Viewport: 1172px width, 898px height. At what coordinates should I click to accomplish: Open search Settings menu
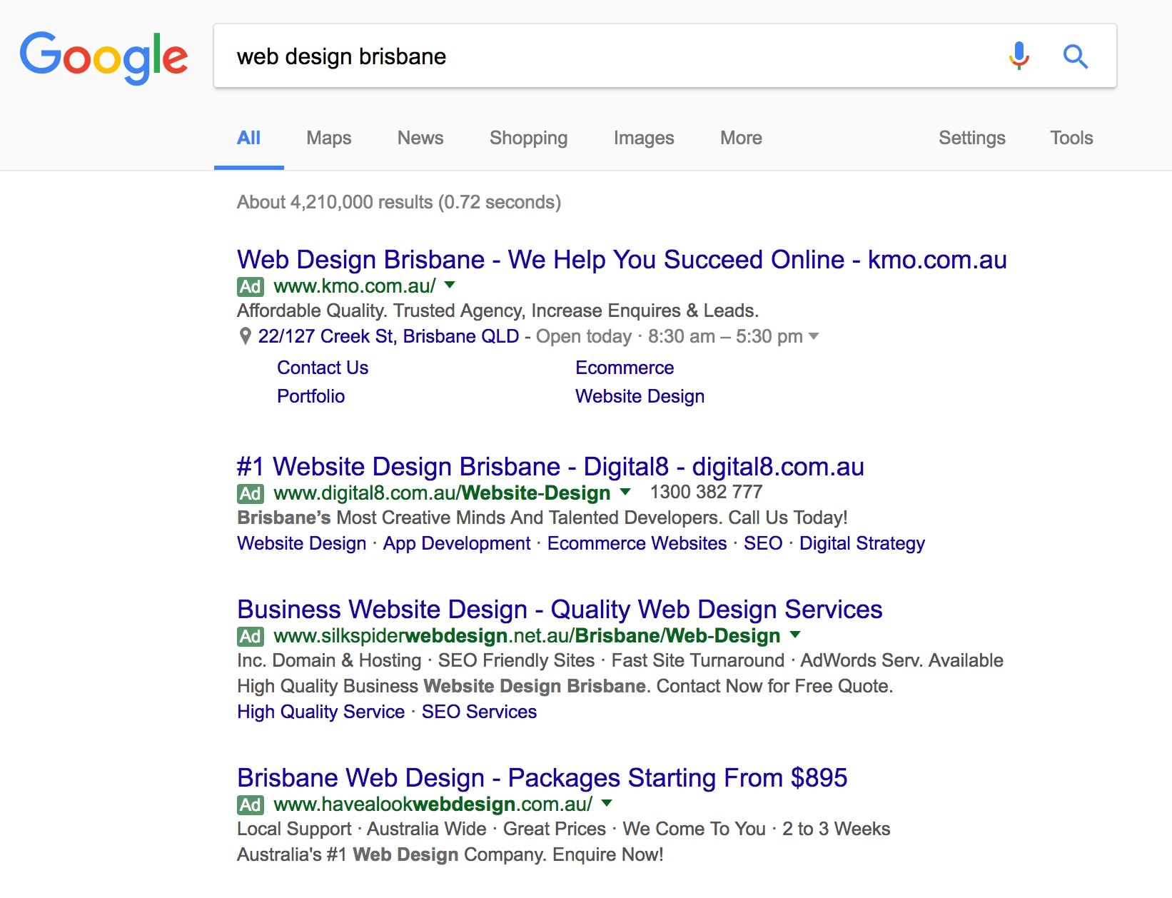[971, 138]
